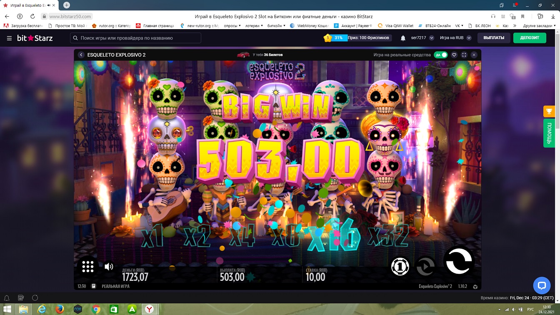
Task: Open the "опросы" bookmarks folder
Action: coord(232,26)
